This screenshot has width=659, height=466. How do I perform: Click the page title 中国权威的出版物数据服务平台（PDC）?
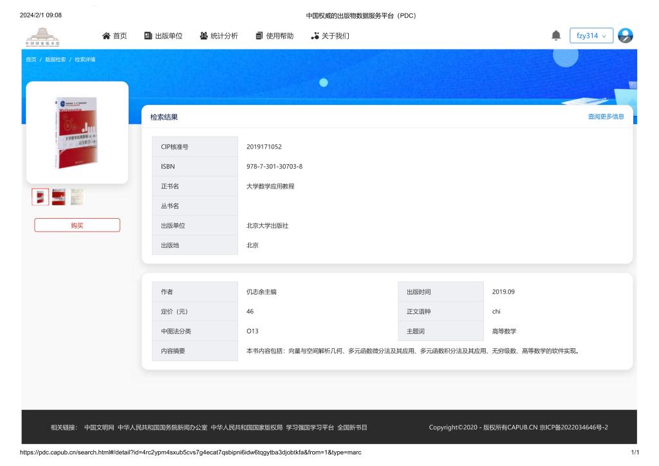[361, 16]
